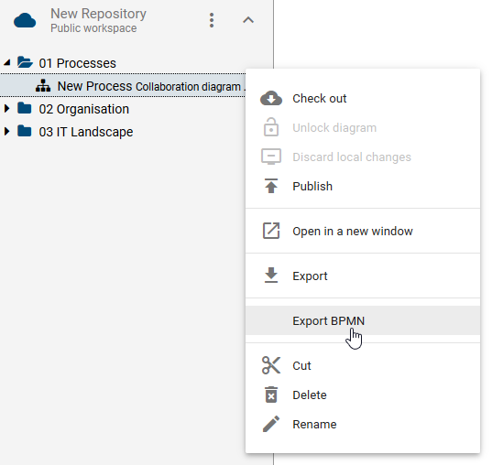Expand the 03 IT Landscape folder arrow
Screen dimensions: 492x465
(x=7, y=132)
